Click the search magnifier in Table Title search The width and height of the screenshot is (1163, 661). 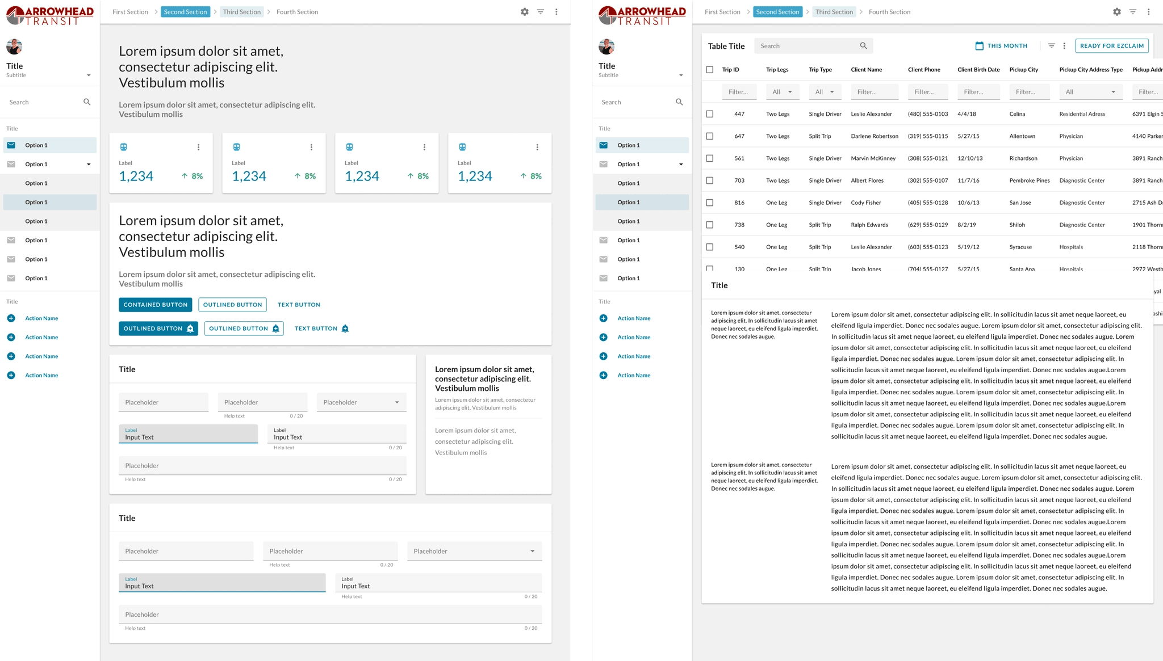tap(863, 46)
